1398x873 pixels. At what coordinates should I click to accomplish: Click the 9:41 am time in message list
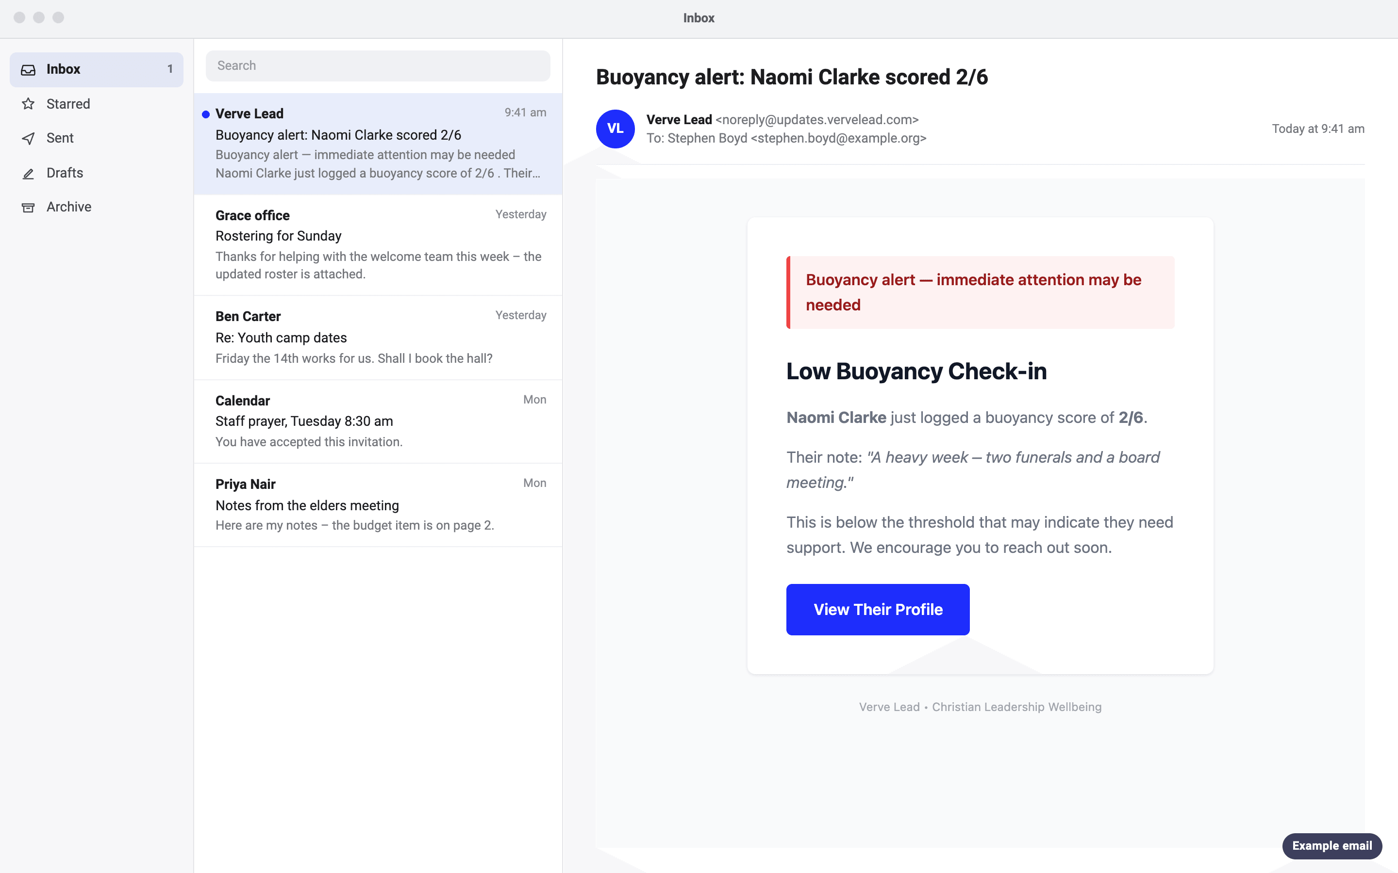click(525, 113)
